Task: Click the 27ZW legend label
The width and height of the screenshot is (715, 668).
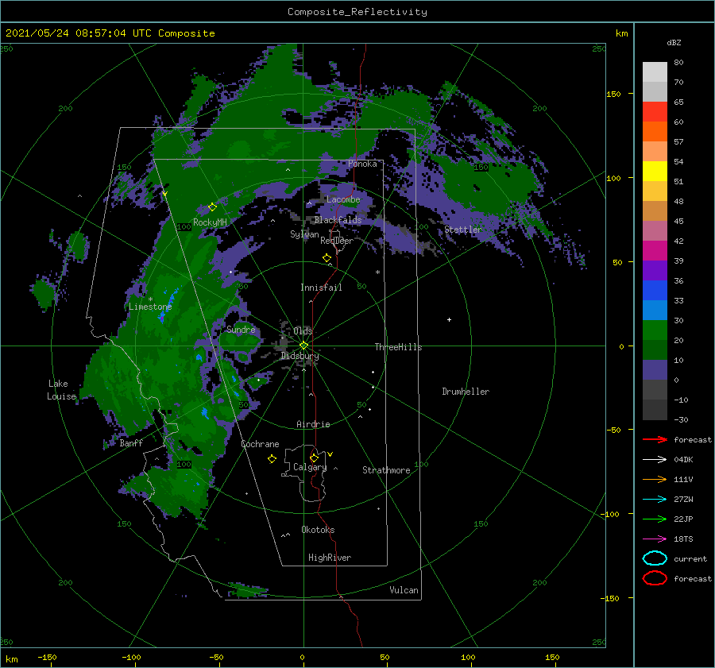Action: coord(683,500)
